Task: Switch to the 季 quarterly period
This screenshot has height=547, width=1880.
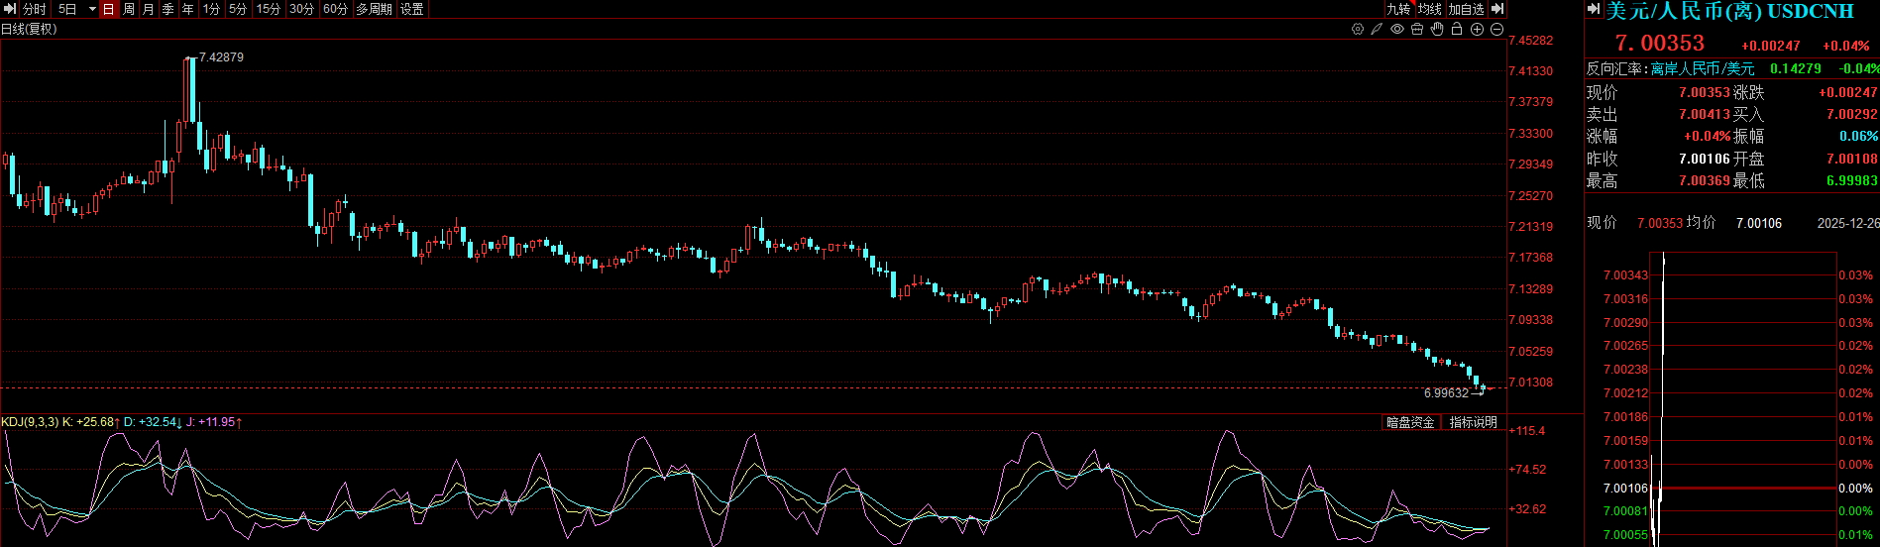Action: pyautogui.click(x=168, y=9)
